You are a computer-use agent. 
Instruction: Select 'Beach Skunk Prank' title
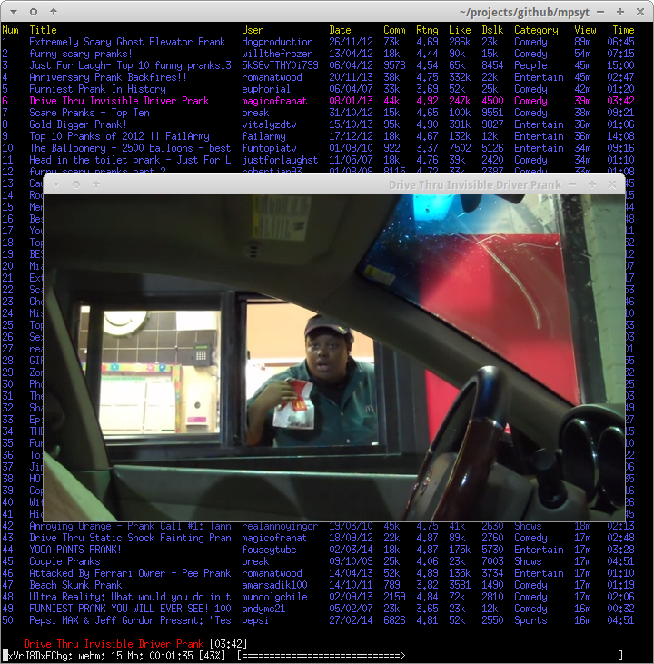[75, 586]
